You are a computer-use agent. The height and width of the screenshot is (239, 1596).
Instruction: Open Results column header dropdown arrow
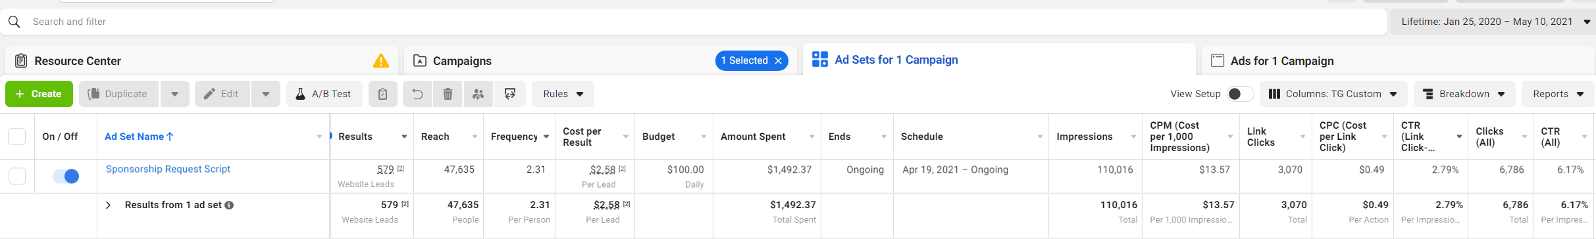pos(404,137)
